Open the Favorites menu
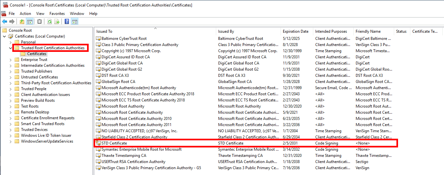Viewport: 444px width, 175px height. point(57,14)
